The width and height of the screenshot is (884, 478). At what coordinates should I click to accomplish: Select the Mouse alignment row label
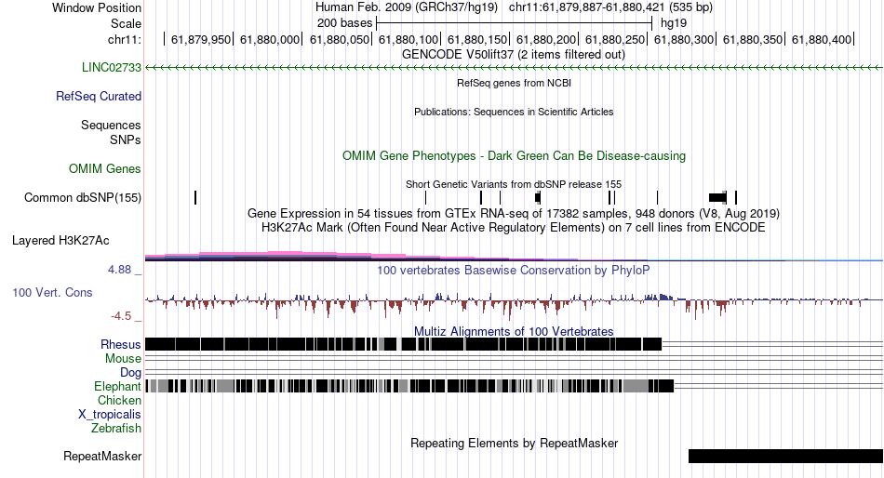point(123,359)
